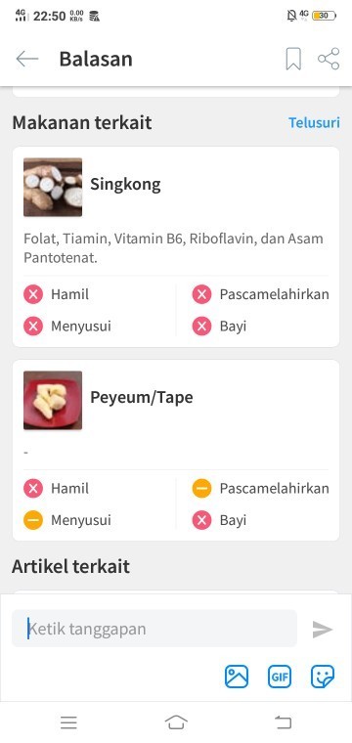This screenshot has height=743, width=352.
Task: Tap the Android home navigation button
Action: click(176, 722)
